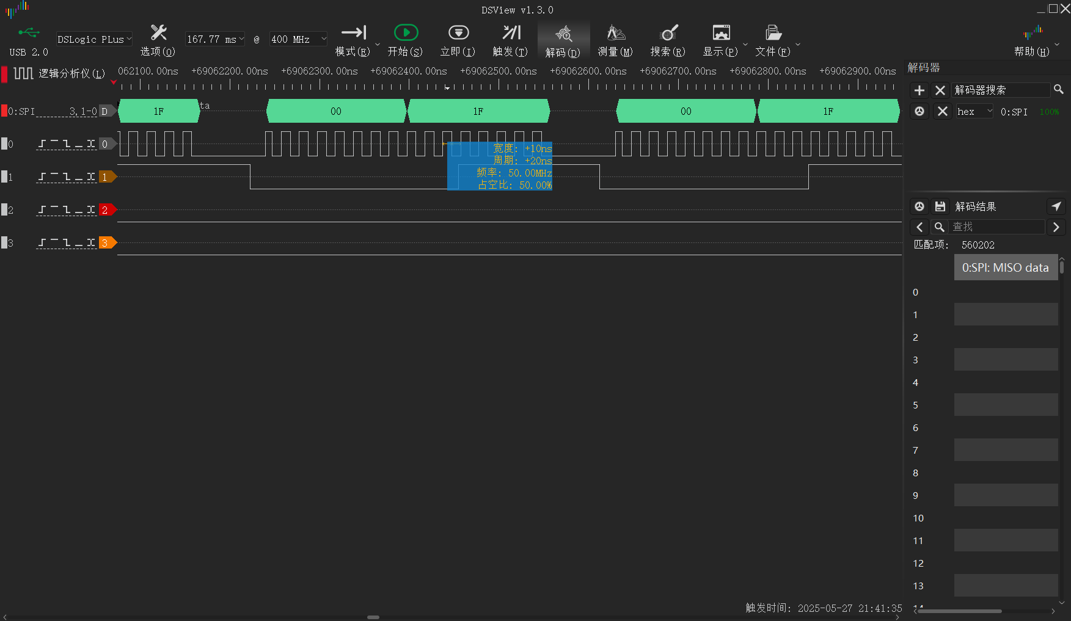This screenshot has height=621, width=1071.
Task: Click the first 00 decoded SPI block
Action: click(x=336, y=111)
